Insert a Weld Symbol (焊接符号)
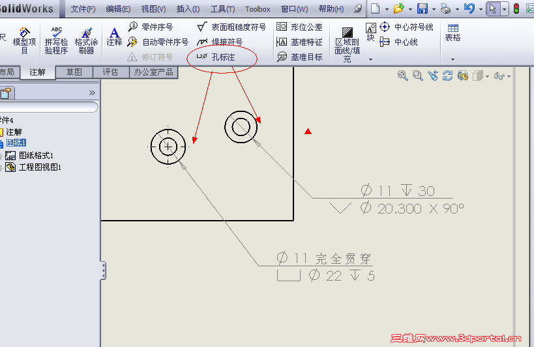Image resolution: width=534 pixels, height=347 pixels. click(220, 42)
